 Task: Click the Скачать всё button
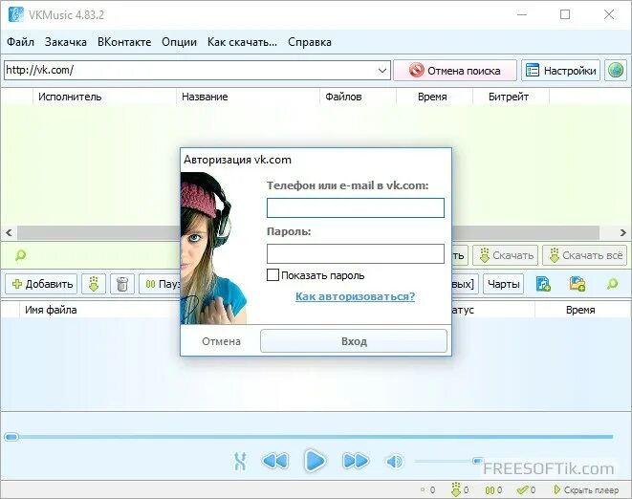(585, 255)
